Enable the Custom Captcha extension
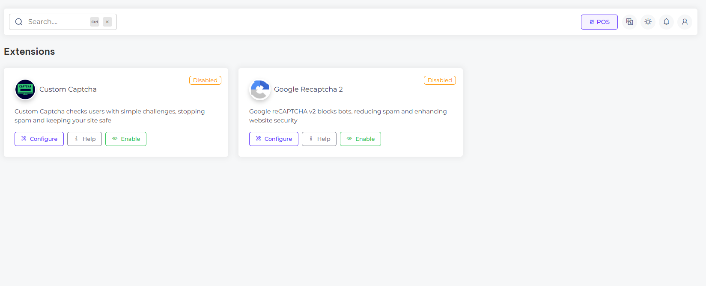 click(x=126, y=139)
